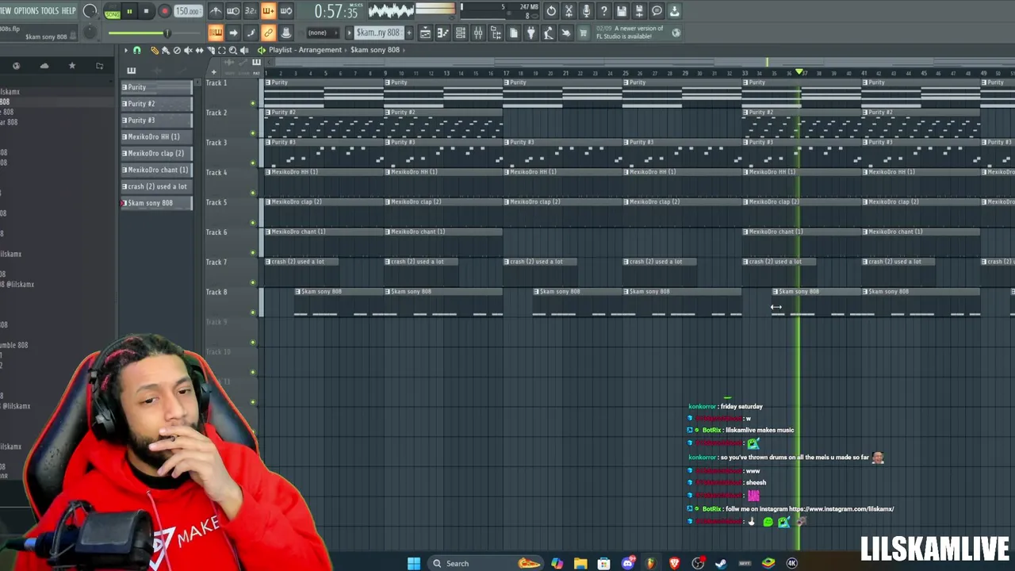Open the Channel rack icon

[x=460, y=33]
